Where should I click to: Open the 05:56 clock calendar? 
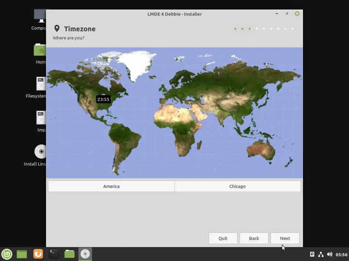tap(342, 255)
